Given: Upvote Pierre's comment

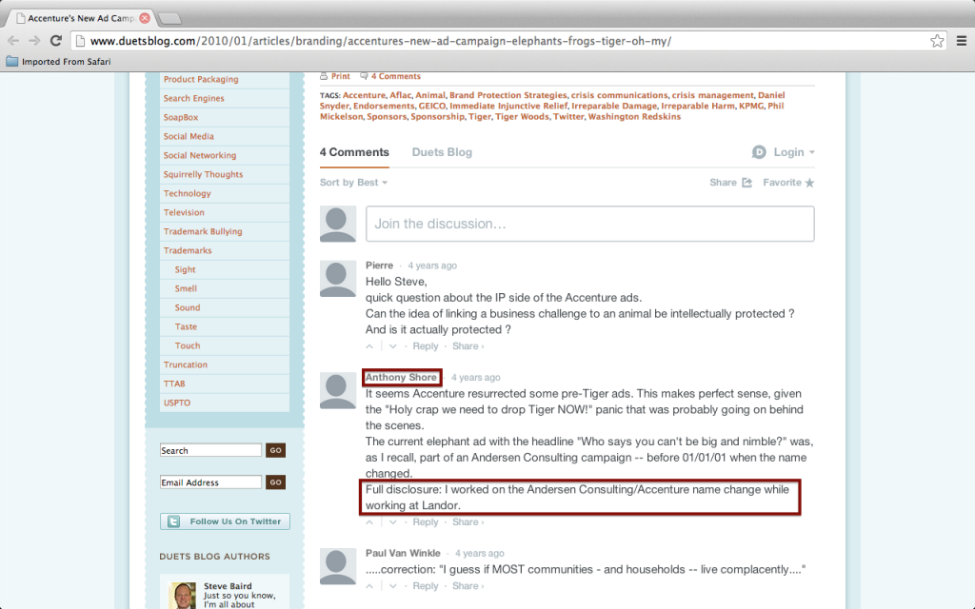Looking at the screenshot, I should pyautogui.click(x=370, y=346).
